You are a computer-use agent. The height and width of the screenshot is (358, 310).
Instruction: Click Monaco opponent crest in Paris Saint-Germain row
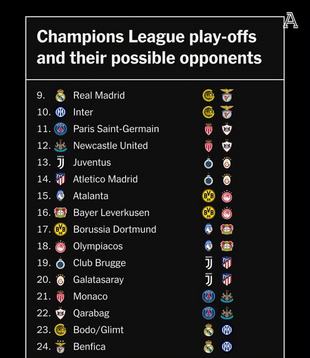(209, 129)
